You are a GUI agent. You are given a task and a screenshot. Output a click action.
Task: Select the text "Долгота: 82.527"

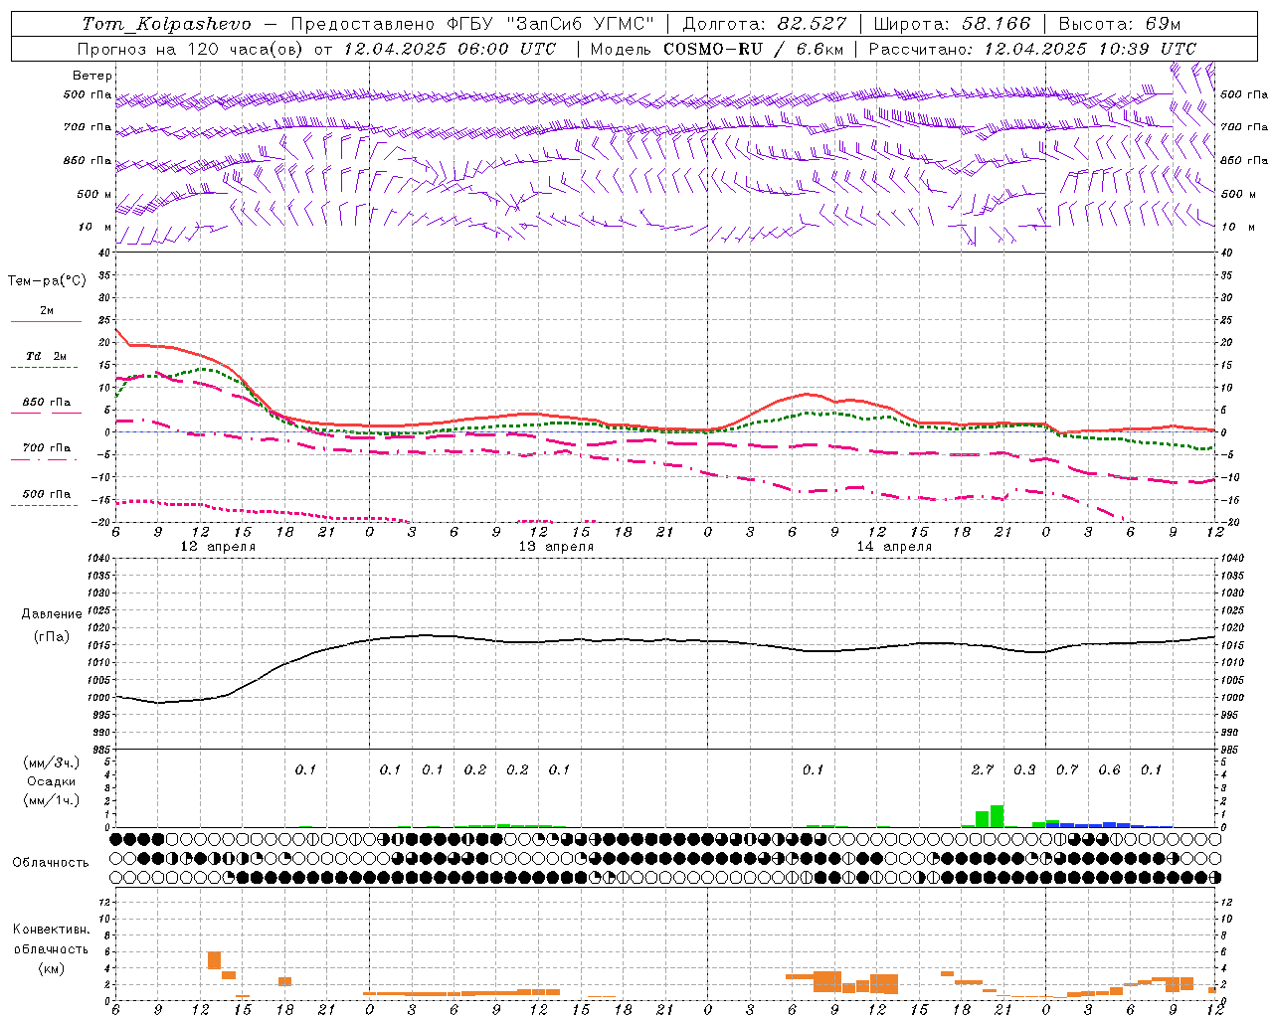click(765, 24)
